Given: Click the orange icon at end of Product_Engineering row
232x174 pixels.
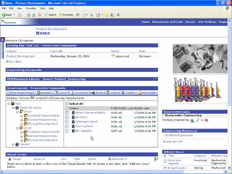Looking at the screenshot, I should (206, 120).
